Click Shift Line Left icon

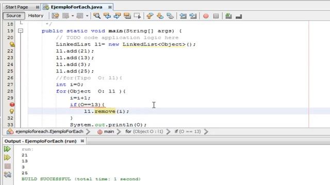(x=183, y=16)
